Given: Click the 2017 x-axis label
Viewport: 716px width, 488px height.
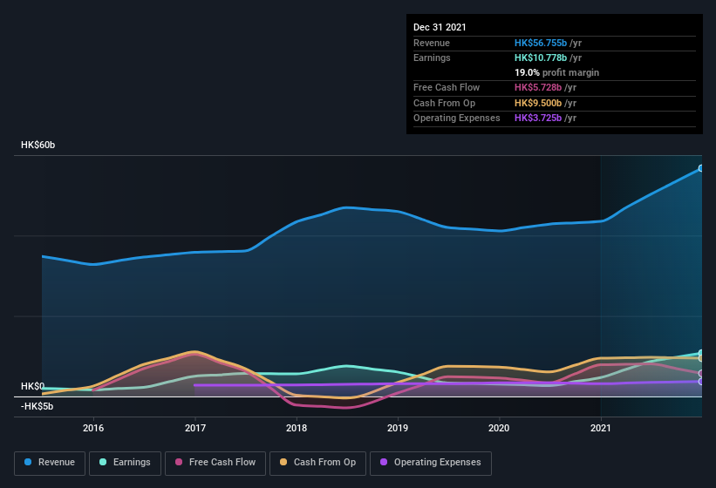Looking at the screenshot, I should tap(195, 428).
